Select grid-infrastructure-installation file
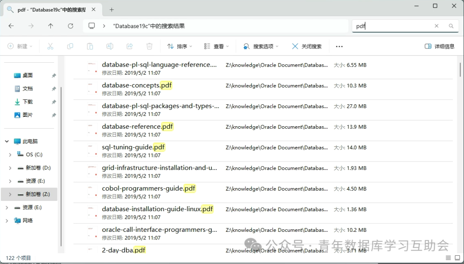Screen dimensions: 464x264 click(159, 167)
